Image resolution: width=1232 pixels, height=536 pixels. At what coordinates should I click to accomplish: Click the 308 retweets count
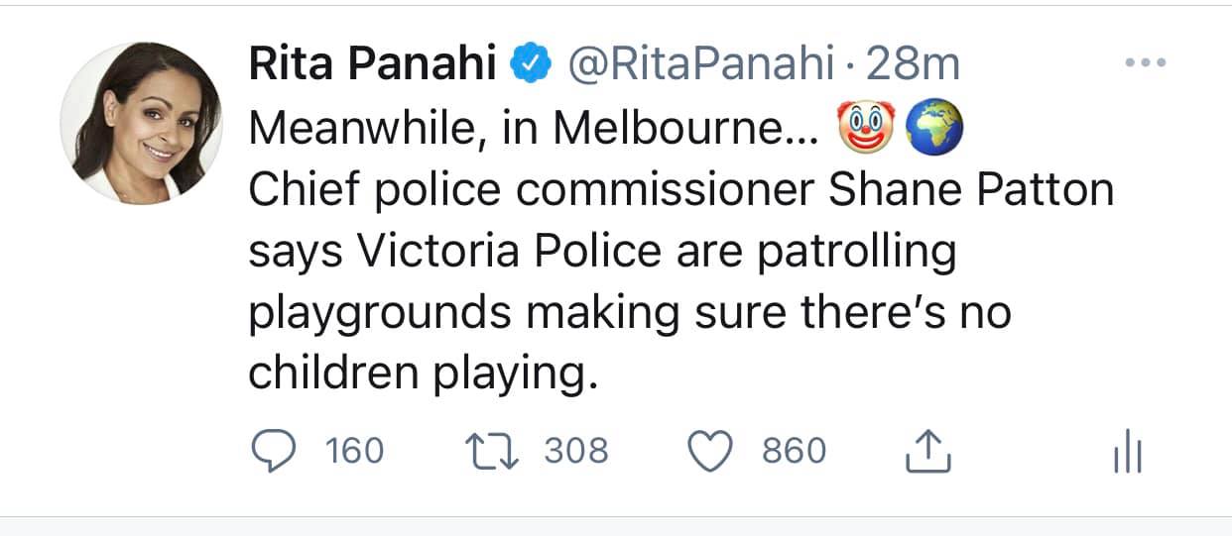pos(576,452)
